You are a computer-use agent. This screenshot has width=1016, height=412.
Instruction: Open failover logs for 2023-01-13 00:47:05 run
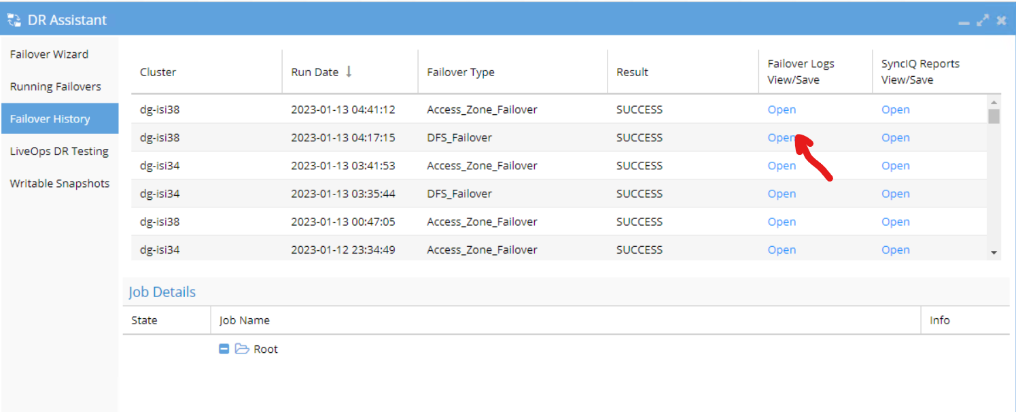[782, 222]
